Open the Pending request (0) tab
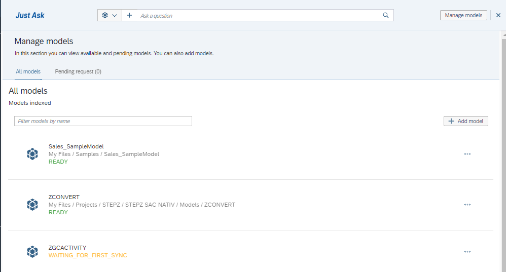 pos(78,71)
